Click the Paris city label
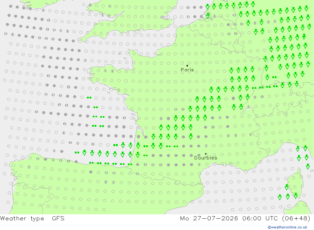 tap(187, 70)
